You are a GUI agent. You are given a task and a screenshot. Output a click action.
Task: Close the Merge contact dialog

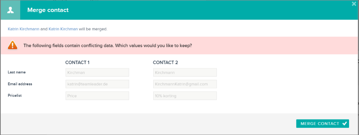point(354,4)
